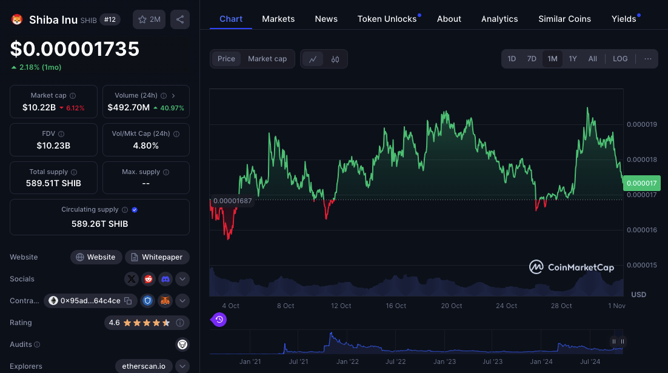Screen dimensions: 668x373
Task: Click the 589.26T SHIB circulating supply value
Action: (99, 224)
